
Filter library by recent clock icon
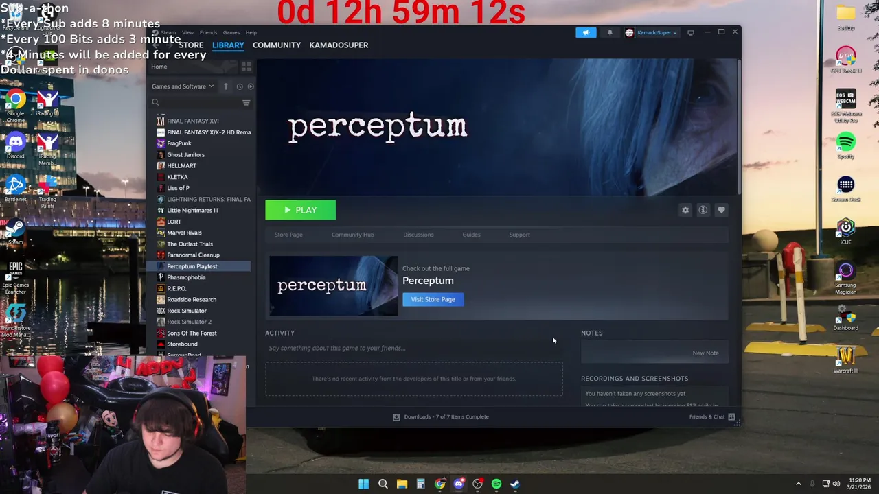pos(239,86)
